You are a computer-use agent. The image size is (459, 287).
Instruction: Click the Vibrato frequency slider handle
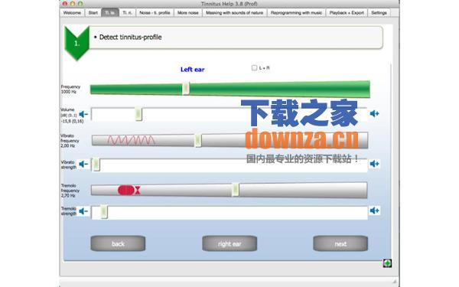point(198,140)
